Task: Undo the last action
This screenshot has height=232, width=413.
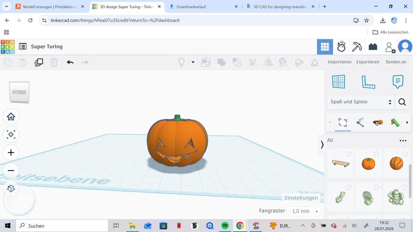Action: [x=70, y=62]
